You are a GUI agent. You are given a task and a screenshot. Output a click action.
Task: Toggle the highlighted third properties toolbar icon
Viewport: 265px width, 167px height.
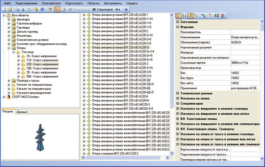point(190,16)
